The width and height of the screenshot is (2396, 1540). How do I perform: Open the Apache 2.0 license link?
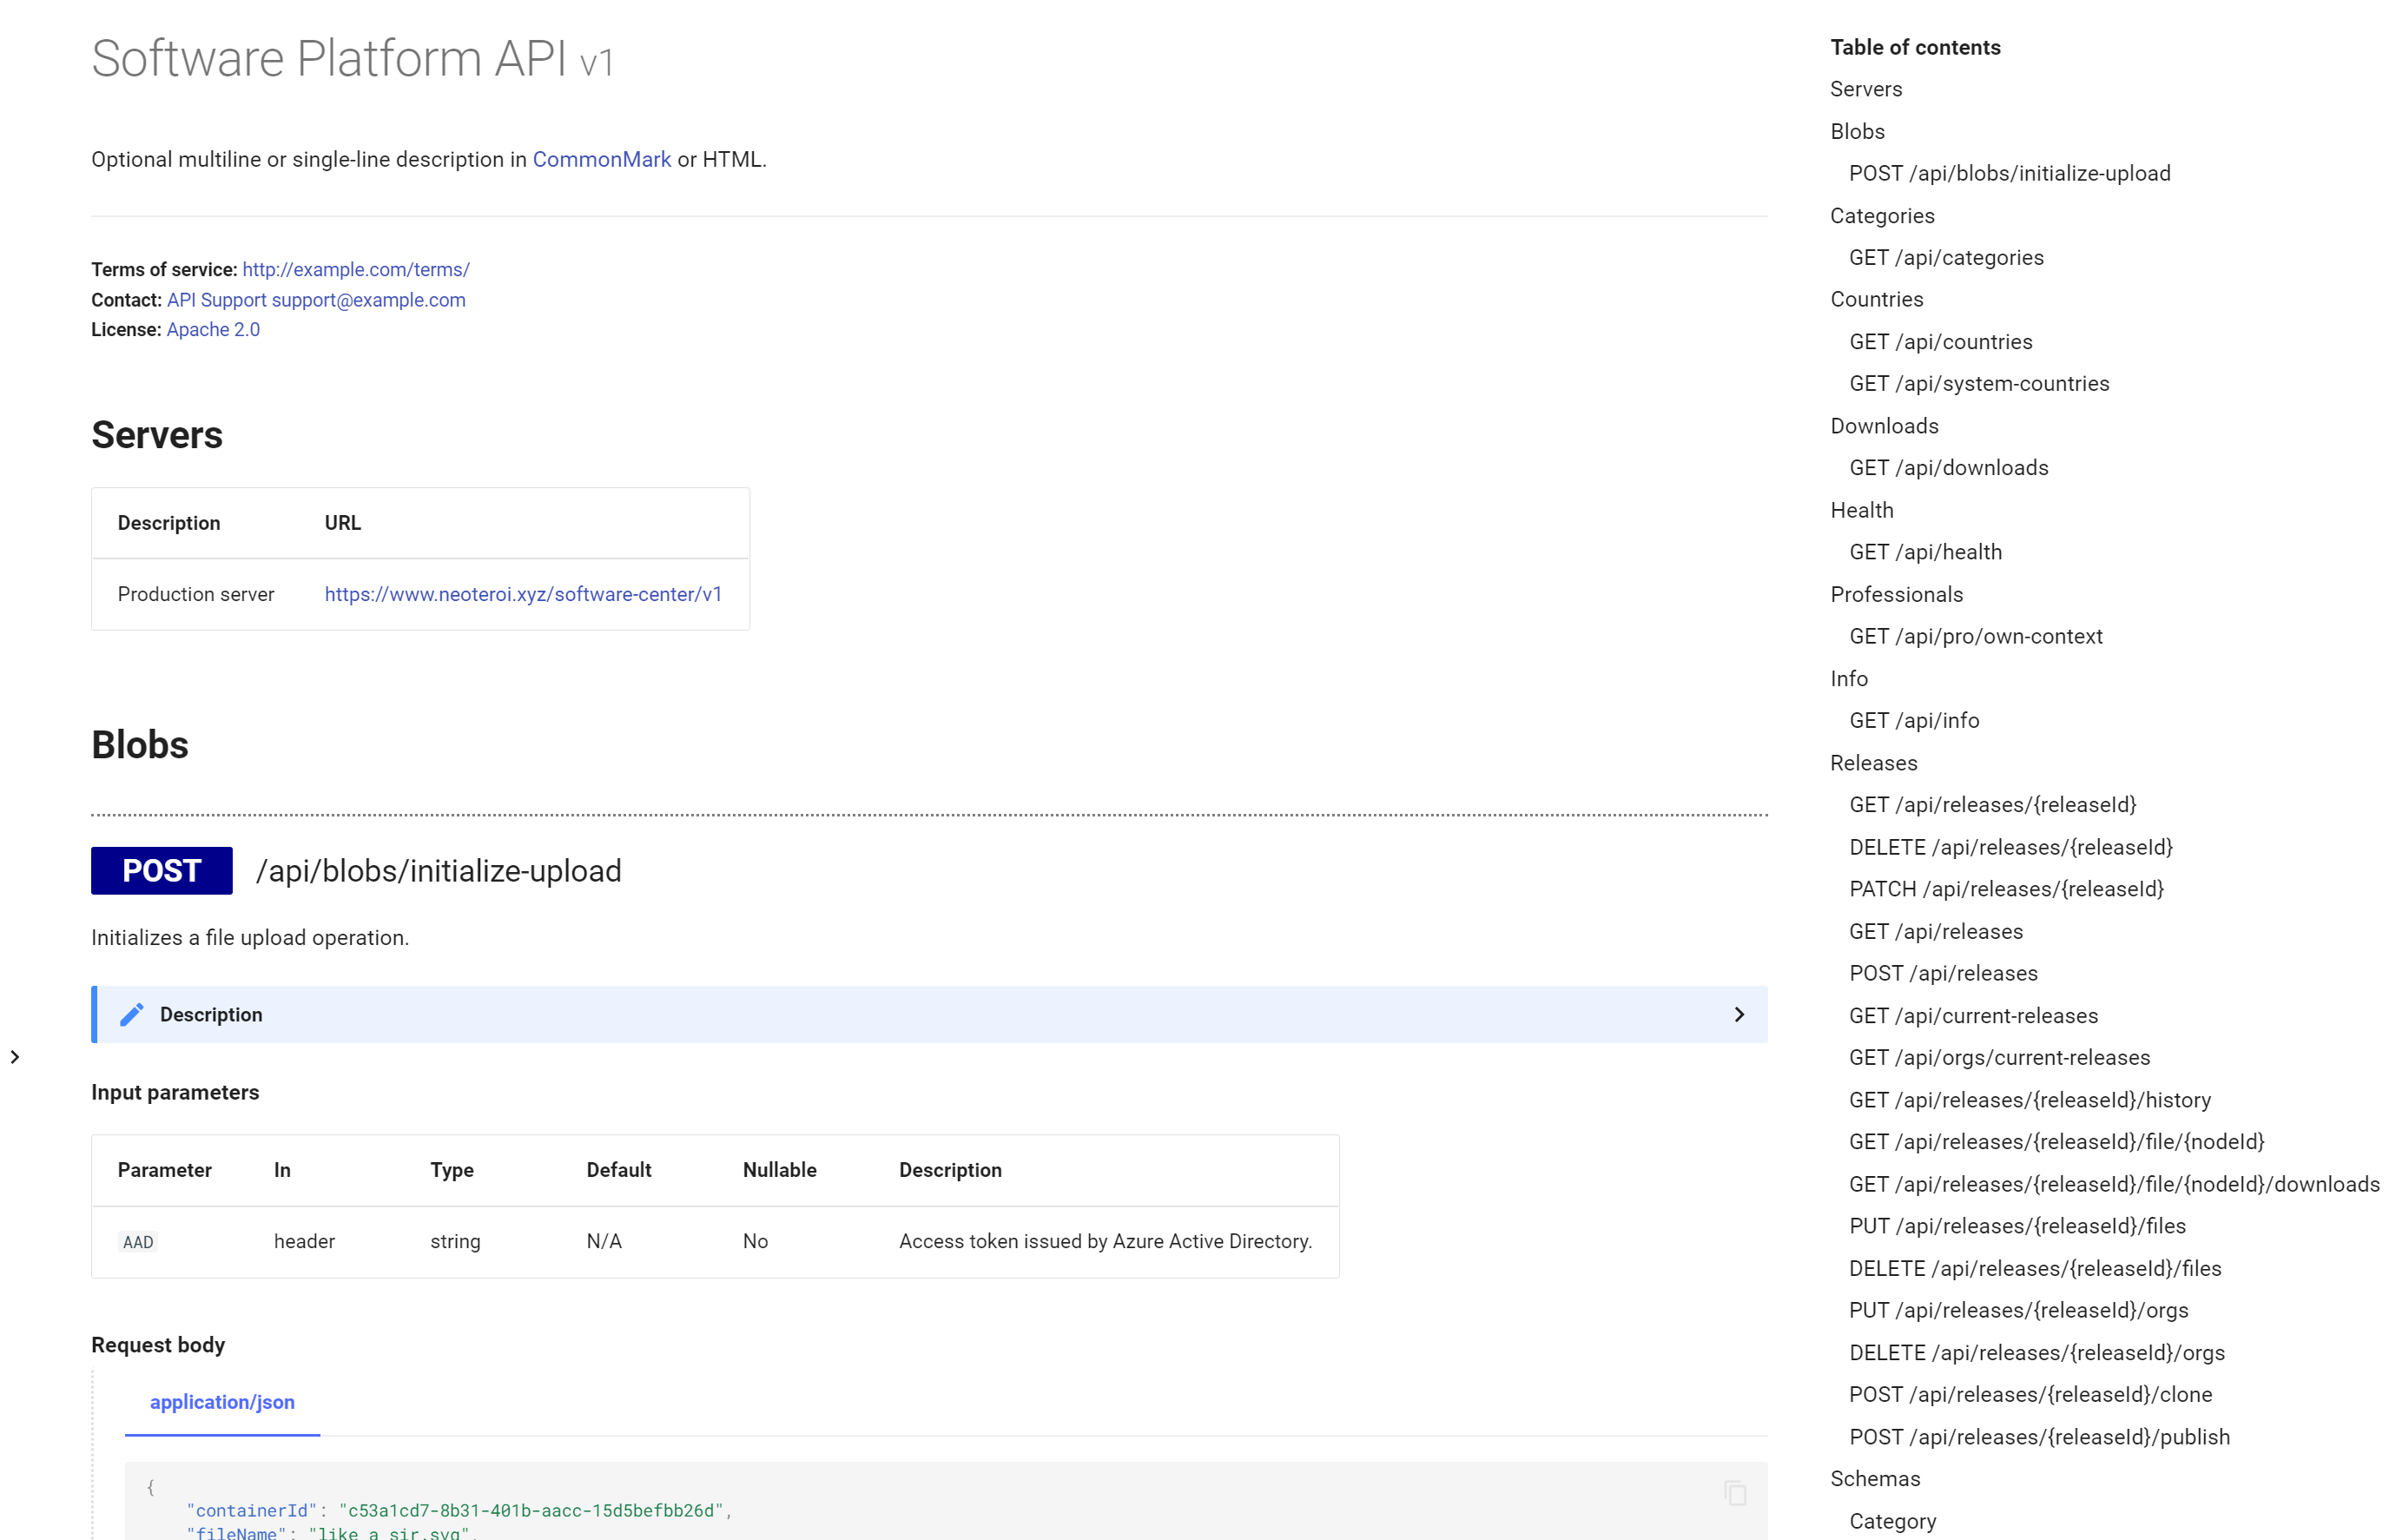pyautogui.click(x=213, y=329)
